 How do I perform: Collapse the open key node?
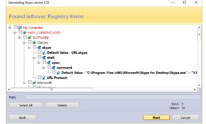click(x=39, y=63)
